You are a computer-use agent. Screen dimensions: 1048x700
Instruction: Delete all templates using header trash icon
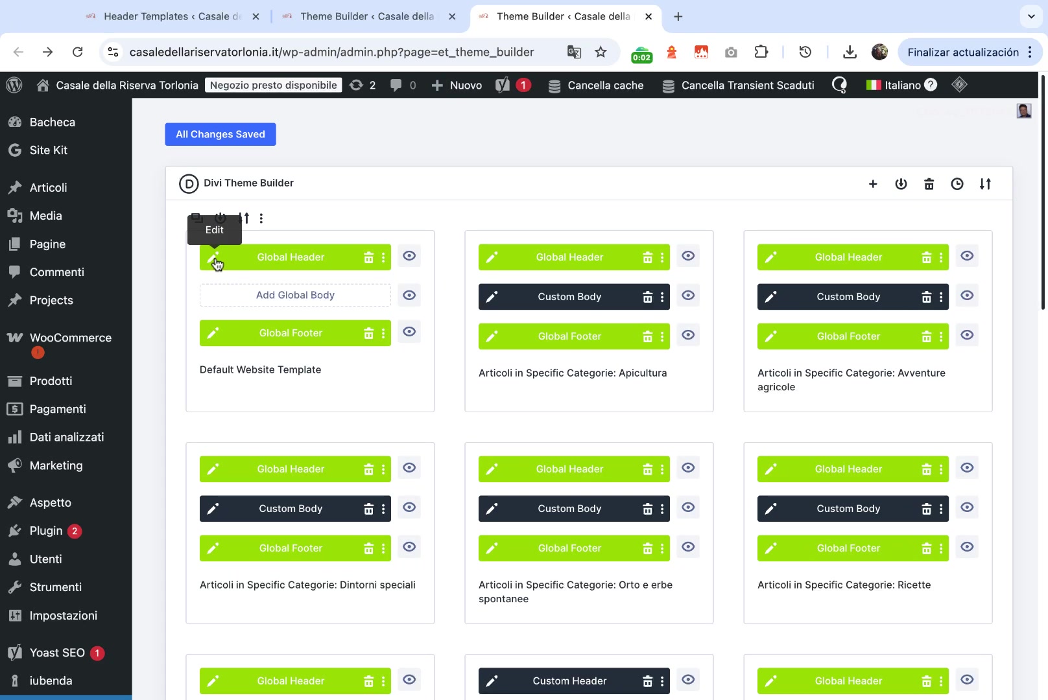pyautogui.click(x=929, y=184)
